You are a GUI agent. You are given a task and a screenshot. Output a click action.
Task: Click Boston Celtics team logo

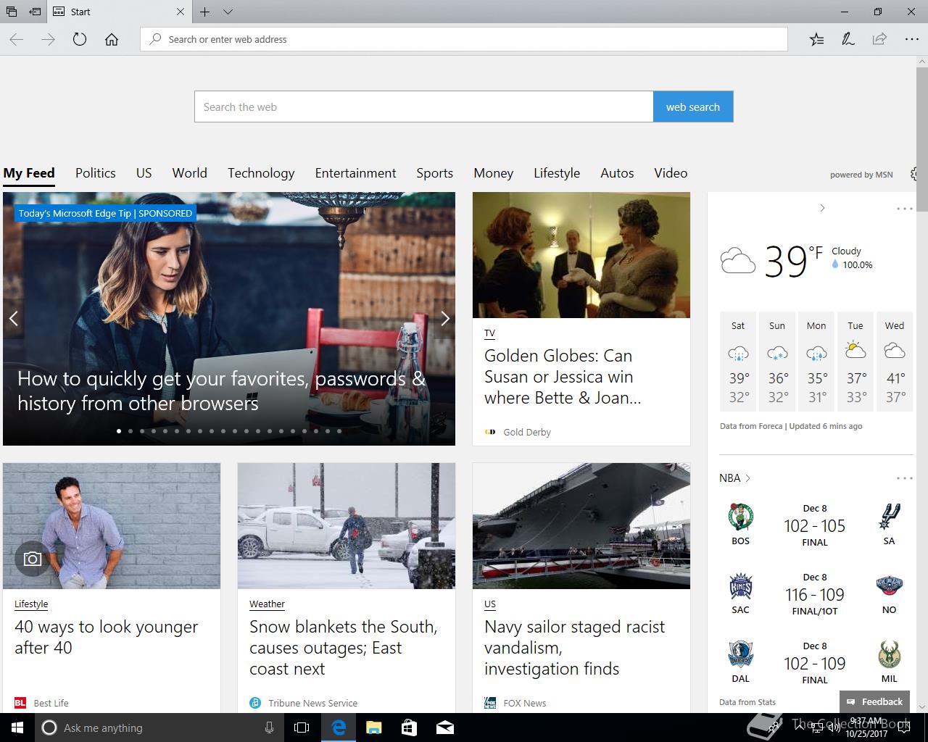740,517
